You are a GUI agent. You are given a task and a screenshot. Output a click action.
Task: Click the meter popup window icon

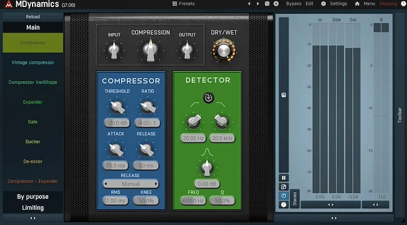[x=284, y=187]
